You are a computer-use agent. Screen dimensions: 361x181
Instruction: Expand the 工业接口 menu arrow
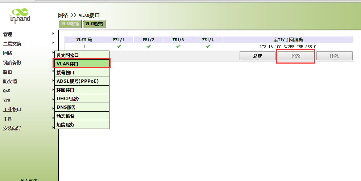pyautogui.click(x=53, y=109)
